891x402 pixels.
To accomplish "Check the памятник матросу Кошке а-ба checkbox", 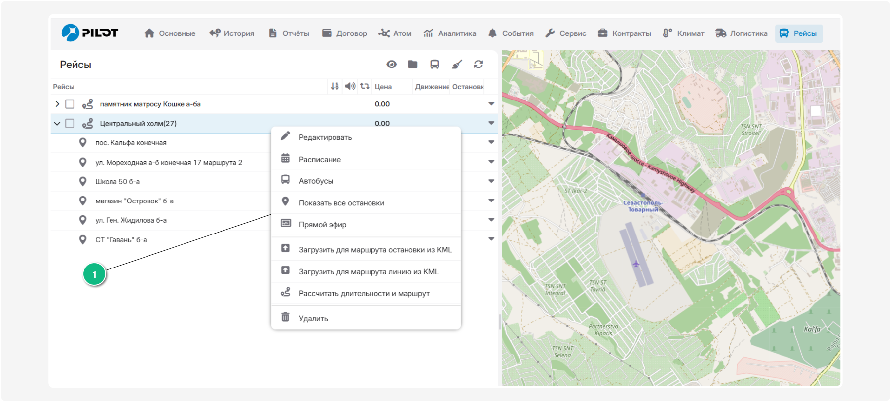I will tap(70, 104).
